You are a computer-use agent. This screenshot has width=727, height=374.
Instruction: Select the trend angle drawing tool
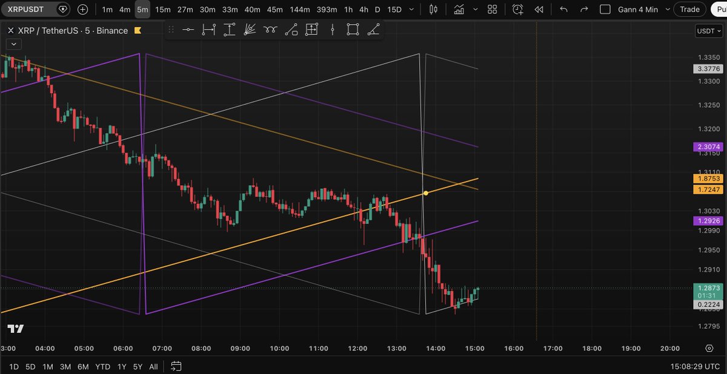pyautogui.click(x=374, y=30)
